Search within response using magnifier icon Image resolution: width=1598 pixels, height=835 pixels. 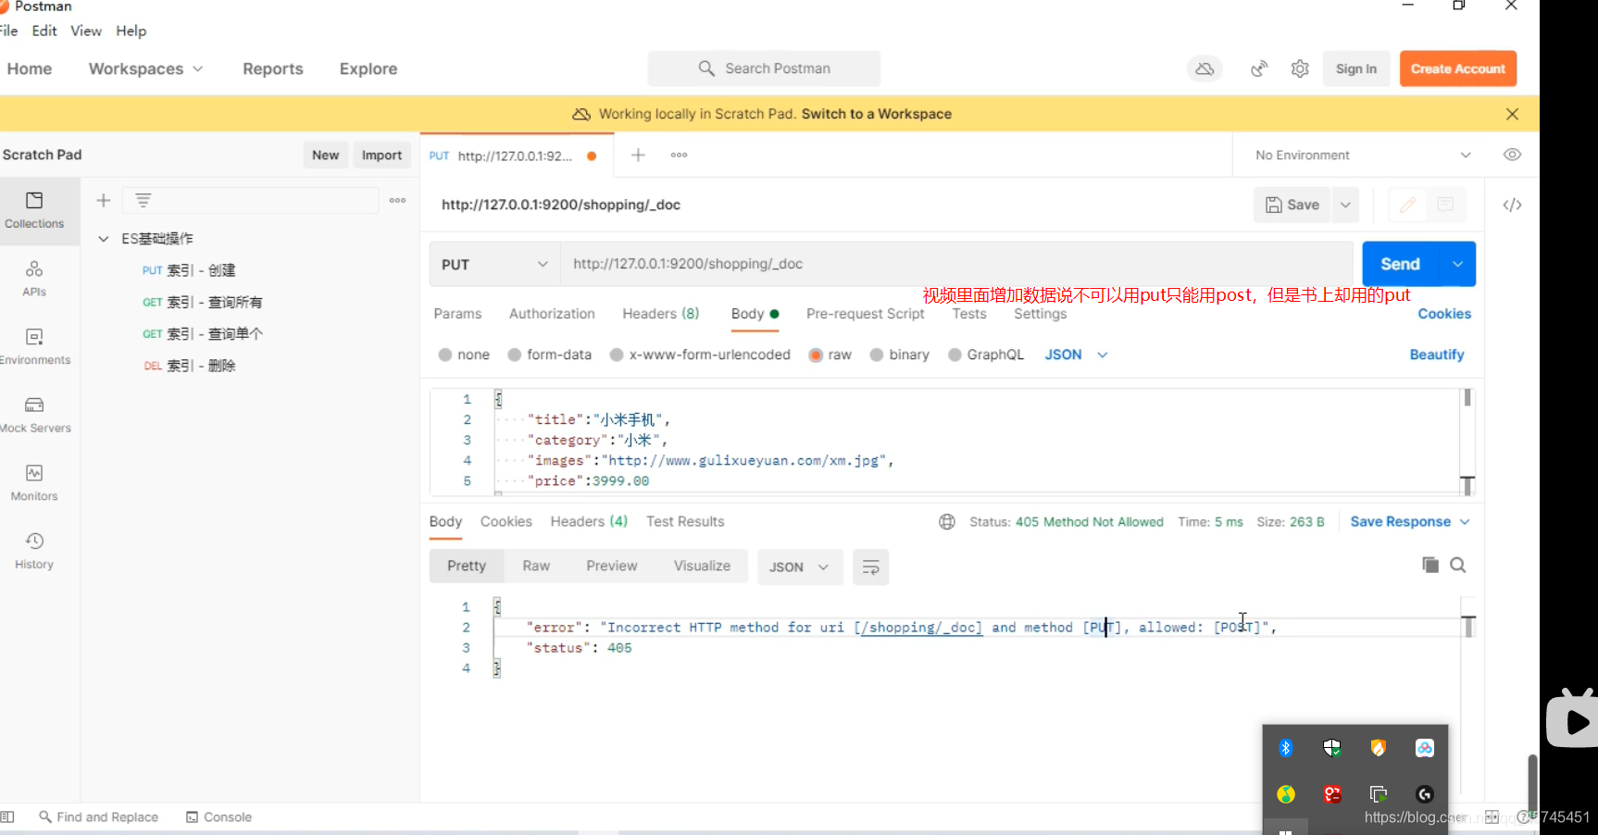pos(1458,565)
